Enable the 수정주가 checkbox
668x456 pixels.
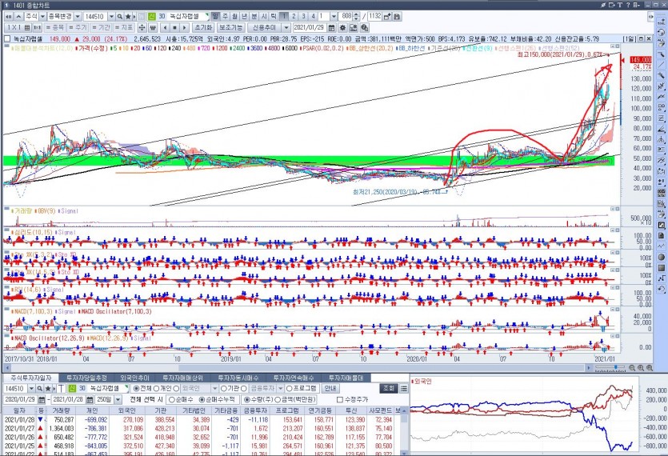[x=341, y=399]
